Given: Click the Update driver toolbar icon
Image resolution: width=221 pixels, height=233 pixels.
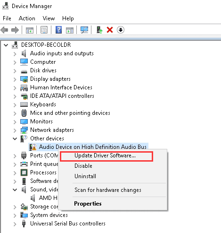Looking at the screenshot, I should 99,30.
